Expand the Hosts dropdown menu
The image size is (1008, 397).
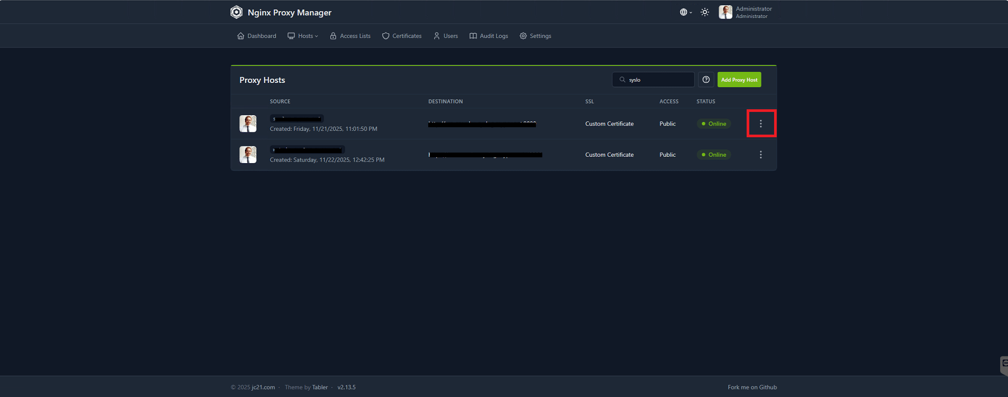pos(303,36)
